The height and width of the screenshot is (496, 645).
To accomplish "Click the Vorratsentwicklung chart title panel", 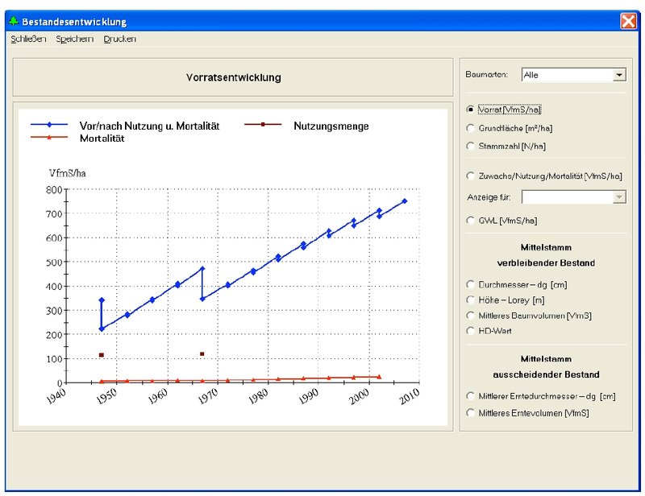I will [233, 78].
